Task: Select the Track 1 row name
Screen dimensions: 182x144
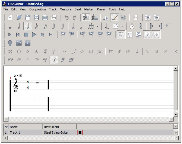Action: pos(15,132)
